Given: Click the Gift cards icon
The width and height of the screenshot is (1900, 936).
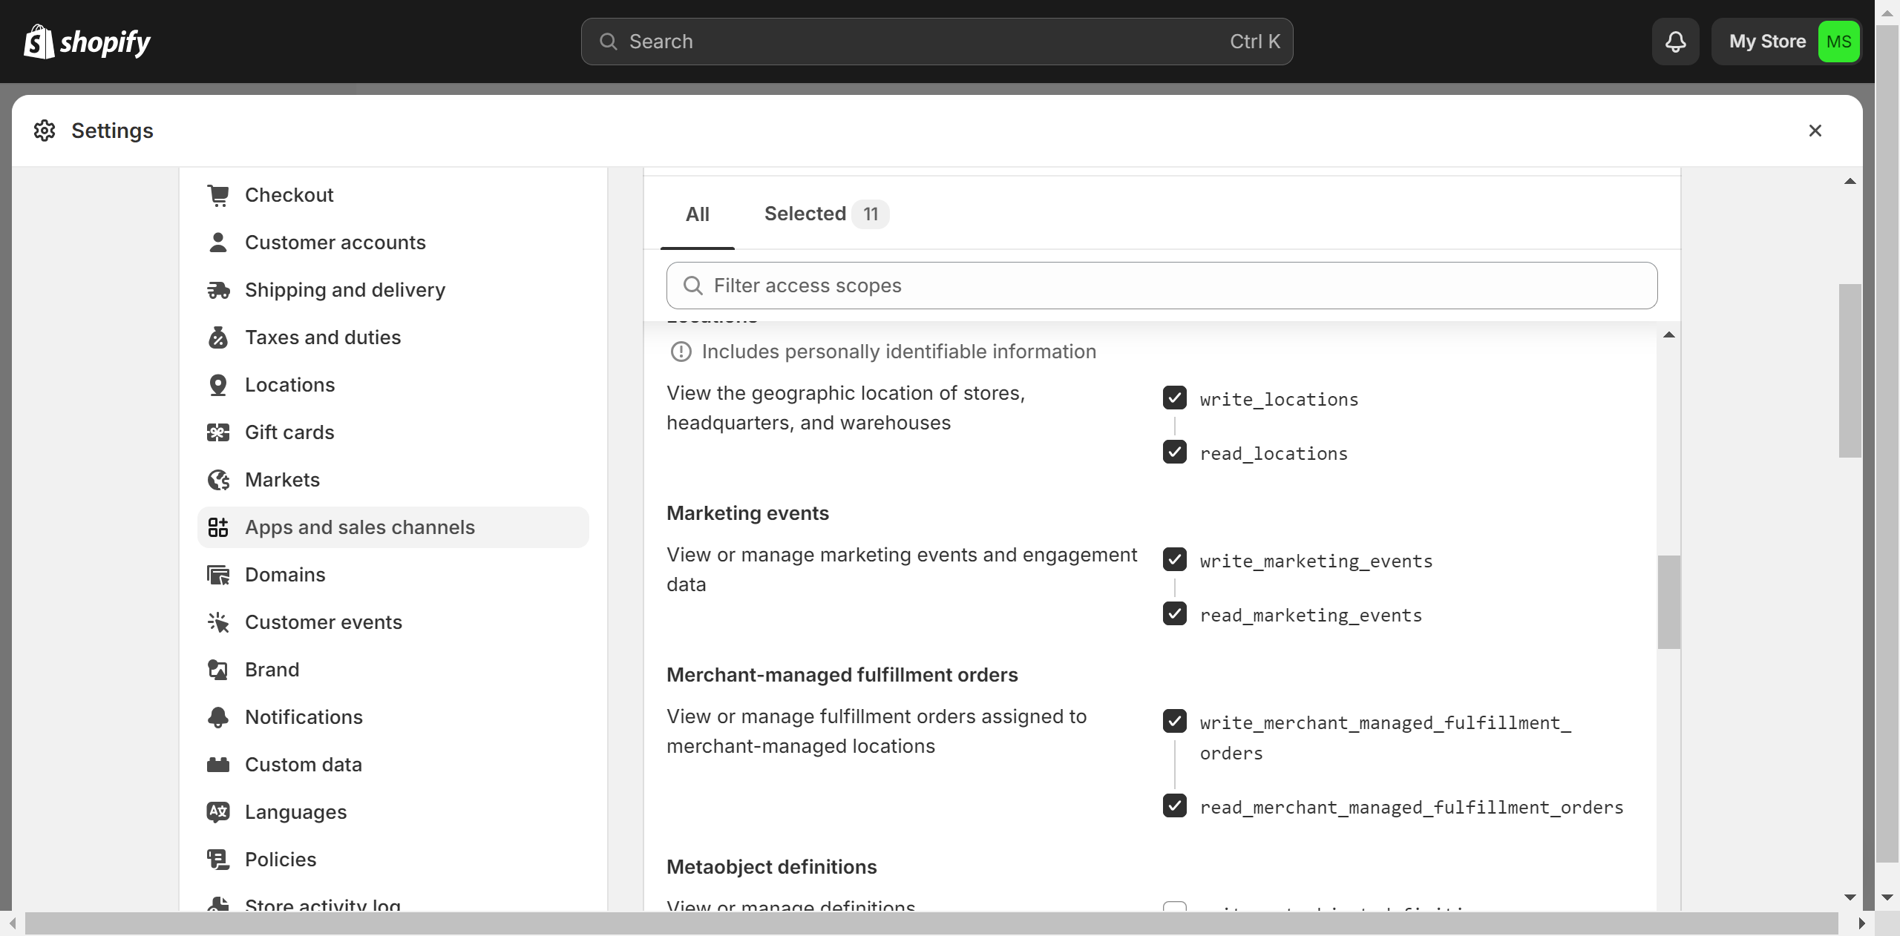Looking at the screenshot, I should tap(218, 432).
